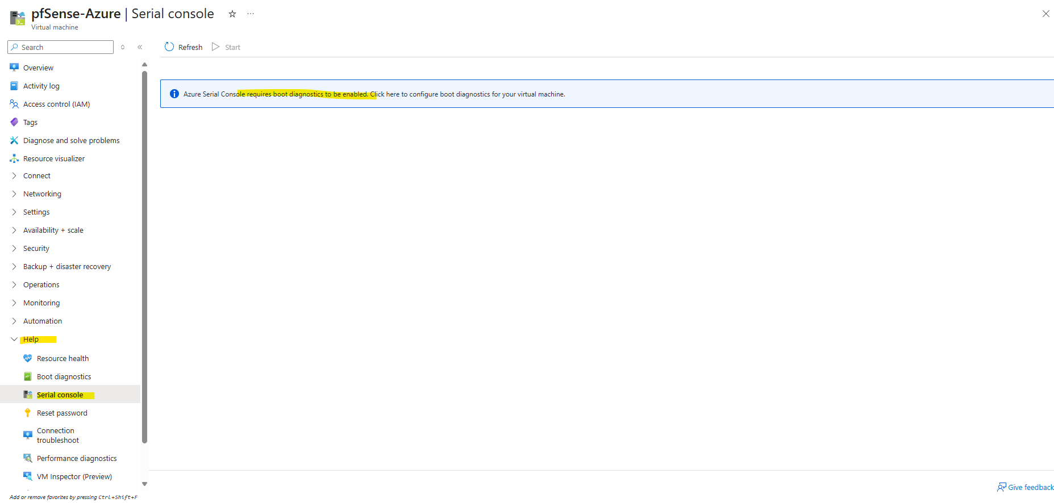Viewport: 1054px width, 503px height.
Task: Click the Performance diagnostics icon
Action: point(28,458)
